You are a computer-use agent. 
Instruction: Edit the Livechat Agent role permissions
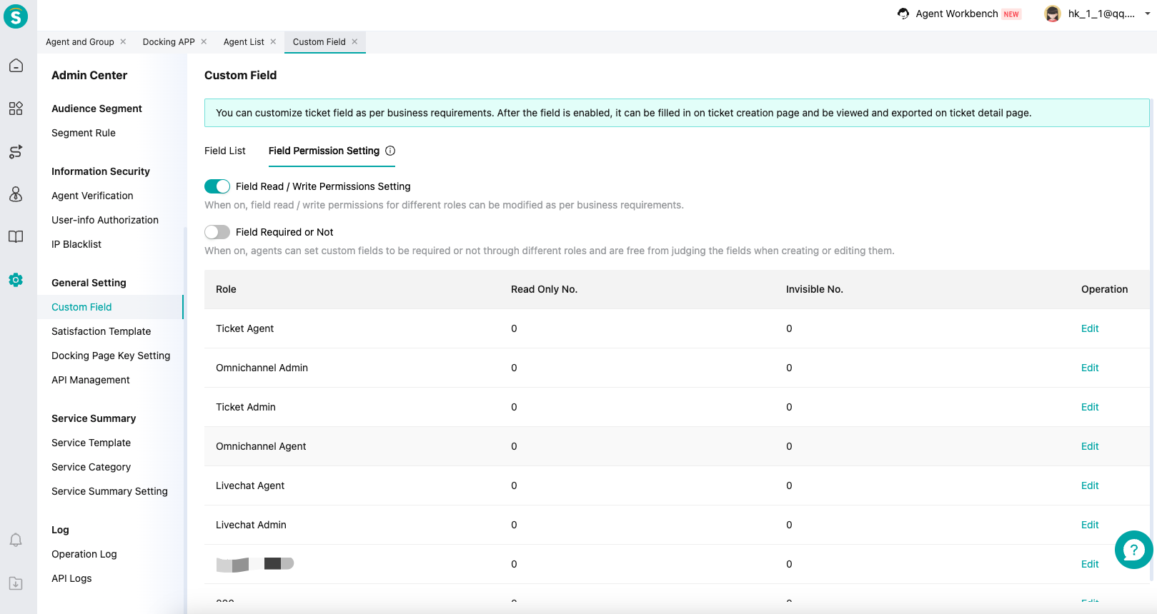(x=1090, y=485)
